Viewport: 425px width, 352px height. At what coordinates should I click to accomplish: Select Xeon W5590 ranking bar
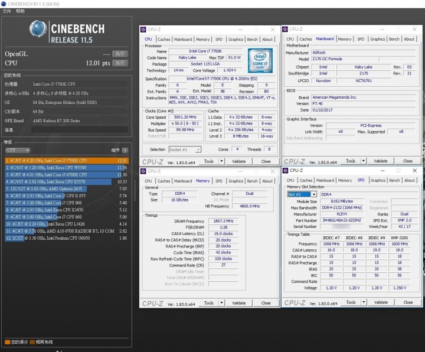(x=66, y=168)
